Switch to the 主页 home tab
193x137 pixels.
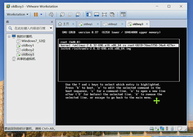tap(66, 24)
